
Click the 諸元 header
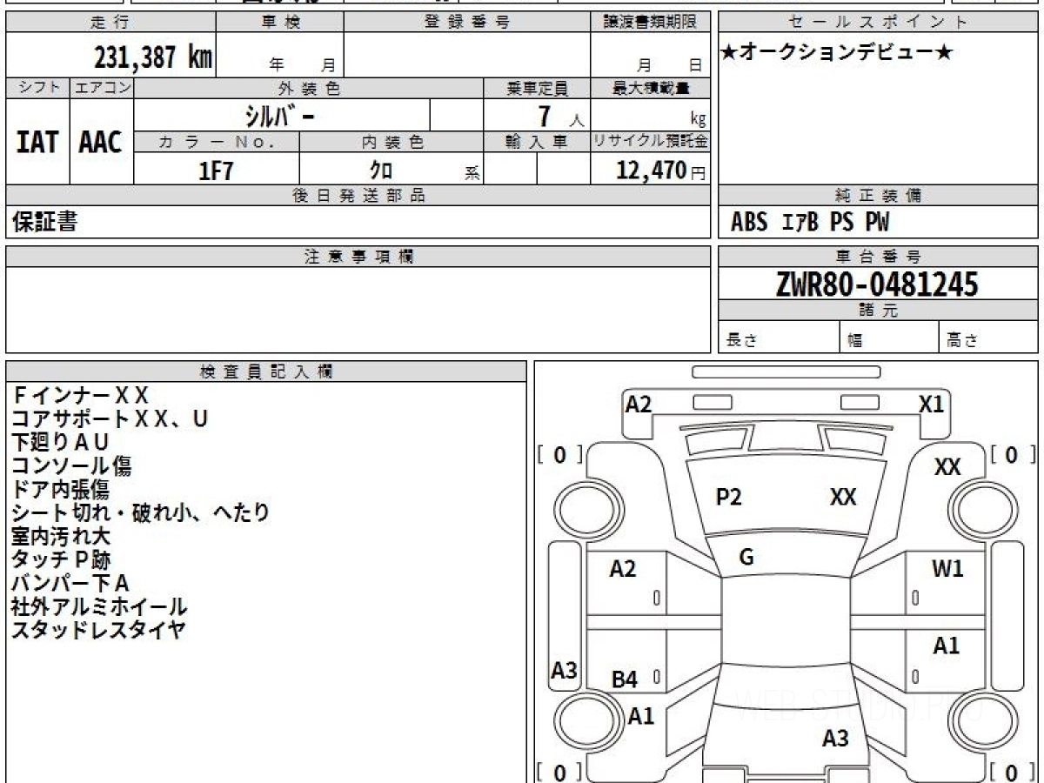[x=878, y=311]
